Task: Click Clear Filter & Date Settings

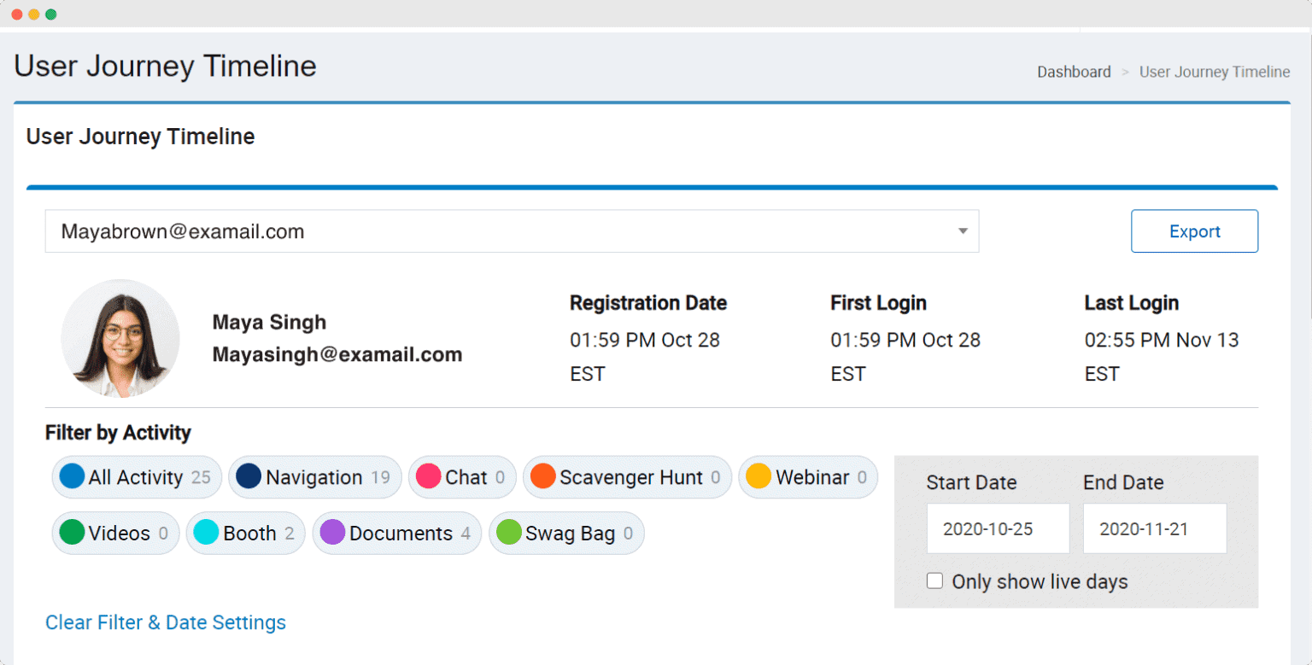Action: point(166,622)
